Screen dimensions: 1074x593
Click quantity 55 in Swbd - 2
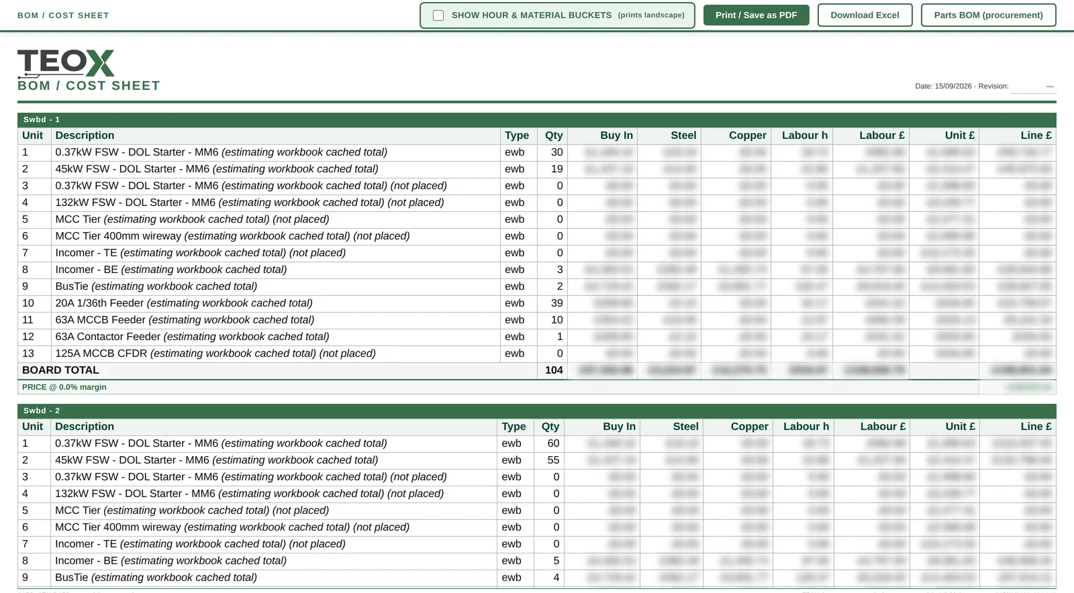tap(553, 460)
